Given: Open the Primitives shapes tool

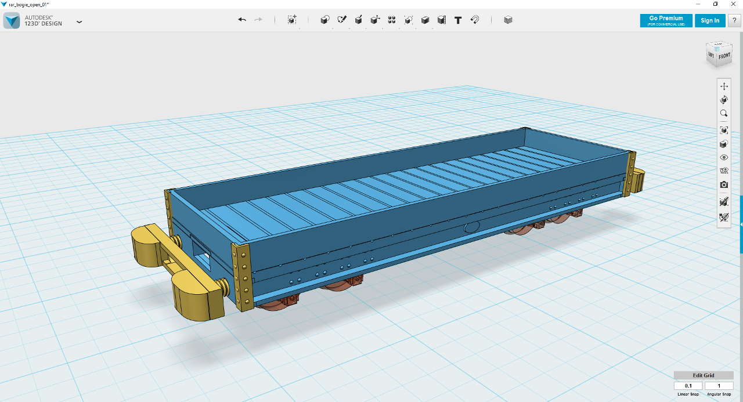Looking at the screenshot, I should coord(325,20).
